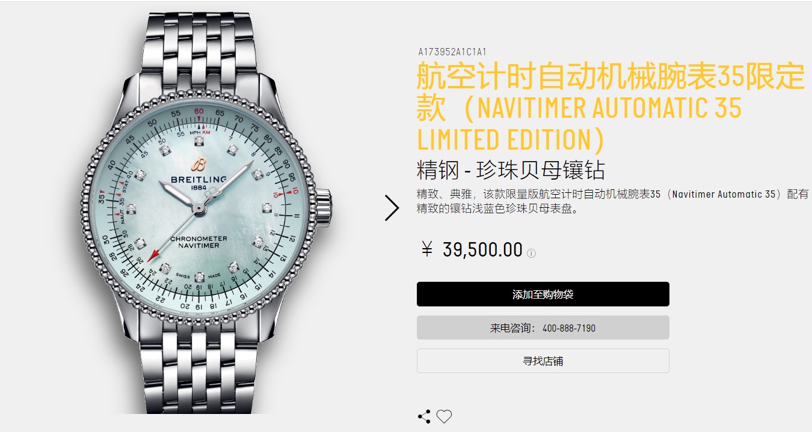Add the watch to wishlist via heart icon

[444, 416]
